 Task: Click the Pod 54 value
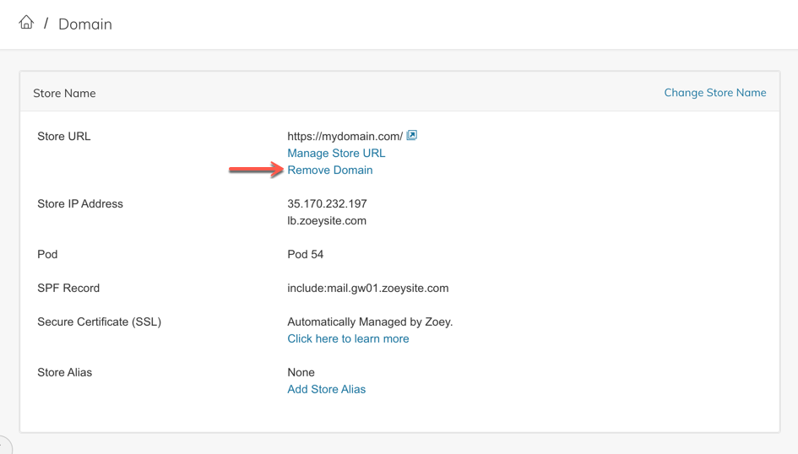(306, 254)
